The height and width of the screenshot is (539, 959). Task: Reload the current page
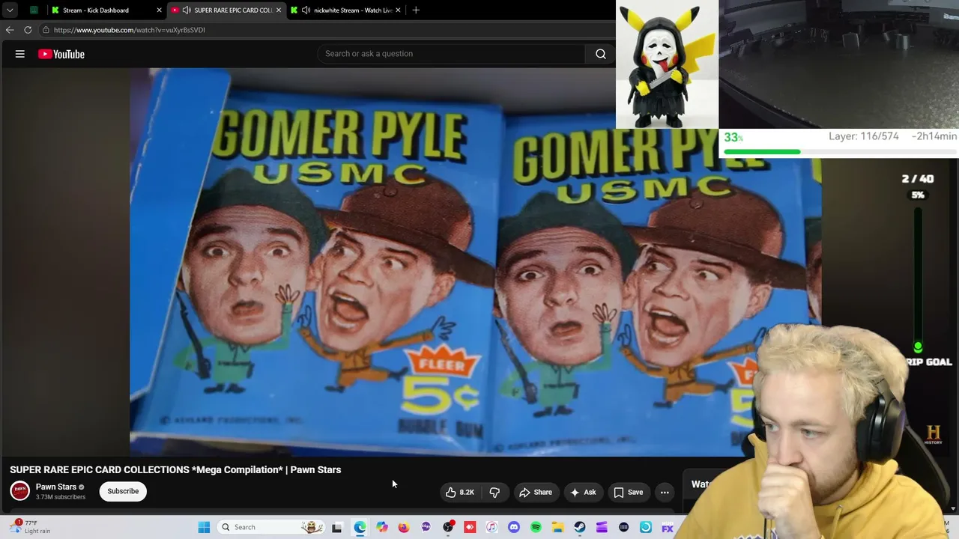[28, 30]
